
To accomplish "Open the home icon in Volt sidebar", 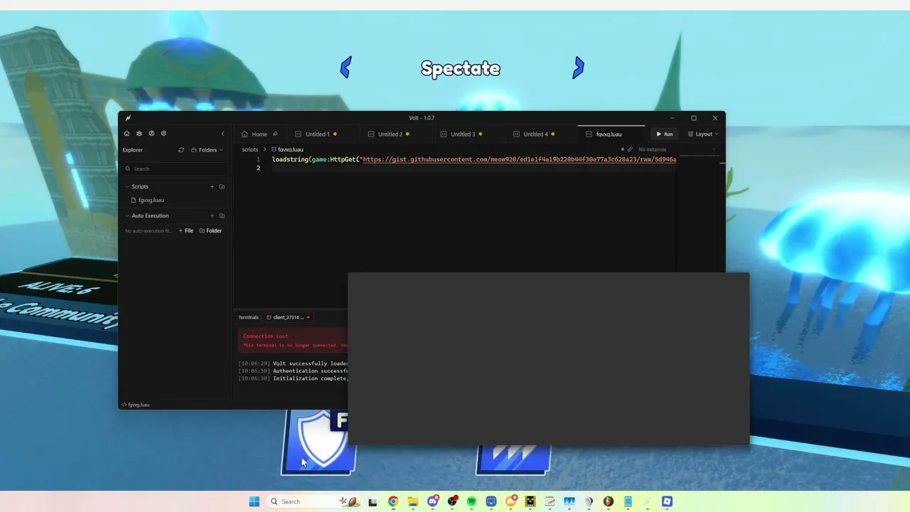I will pyautogui.click(x=127, y=134).
